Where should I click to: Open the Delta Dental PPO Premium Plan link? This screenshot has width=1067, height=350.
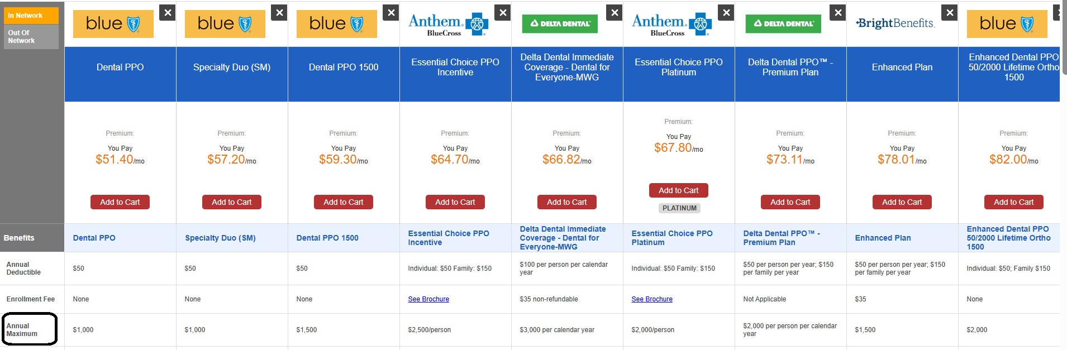pos(781,238)
